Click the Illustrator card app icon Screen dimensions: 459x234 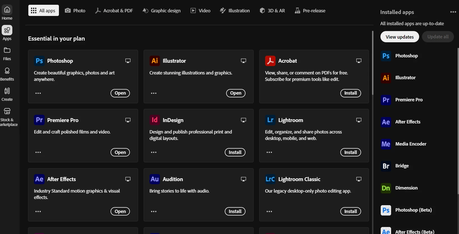[x=155, y=61]
